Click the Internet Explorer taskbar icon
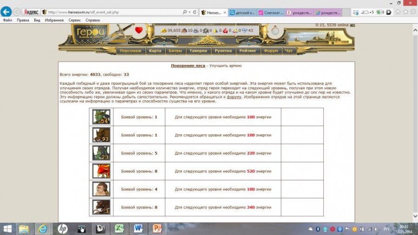Viewport: 418px width, 235px height. (x=43, y=228)
